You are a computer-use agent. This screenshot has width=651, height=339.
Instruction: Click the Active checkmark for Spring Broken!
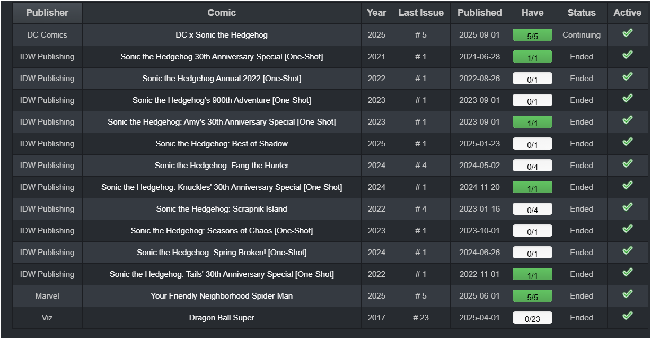point(627,251)
